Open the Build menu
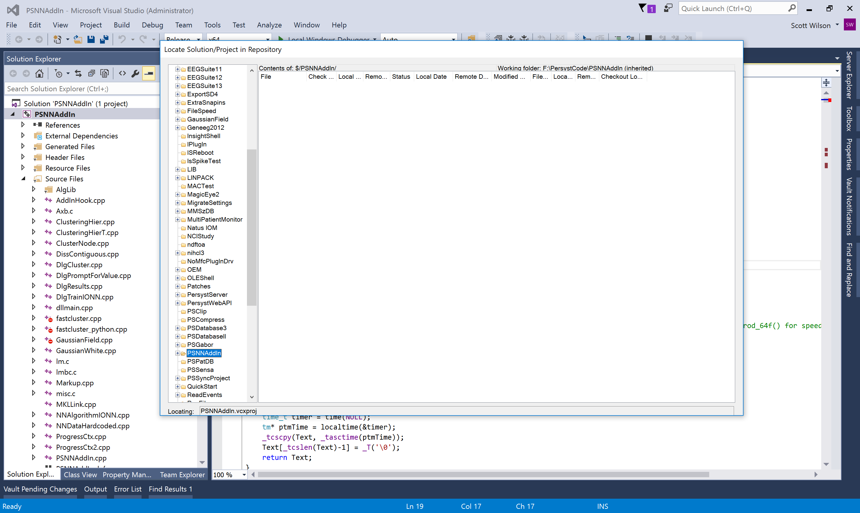The image size is (860, 513). point(122,25)
